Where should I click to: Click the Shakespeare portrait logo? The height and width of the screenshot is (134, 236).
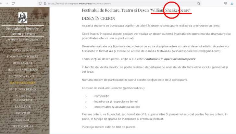click(x=23, y=18)
